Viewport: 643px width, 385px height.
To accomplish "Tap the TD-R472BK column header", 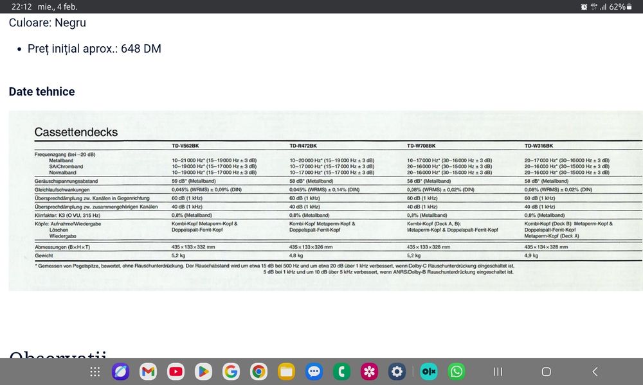I will [303, 146].
